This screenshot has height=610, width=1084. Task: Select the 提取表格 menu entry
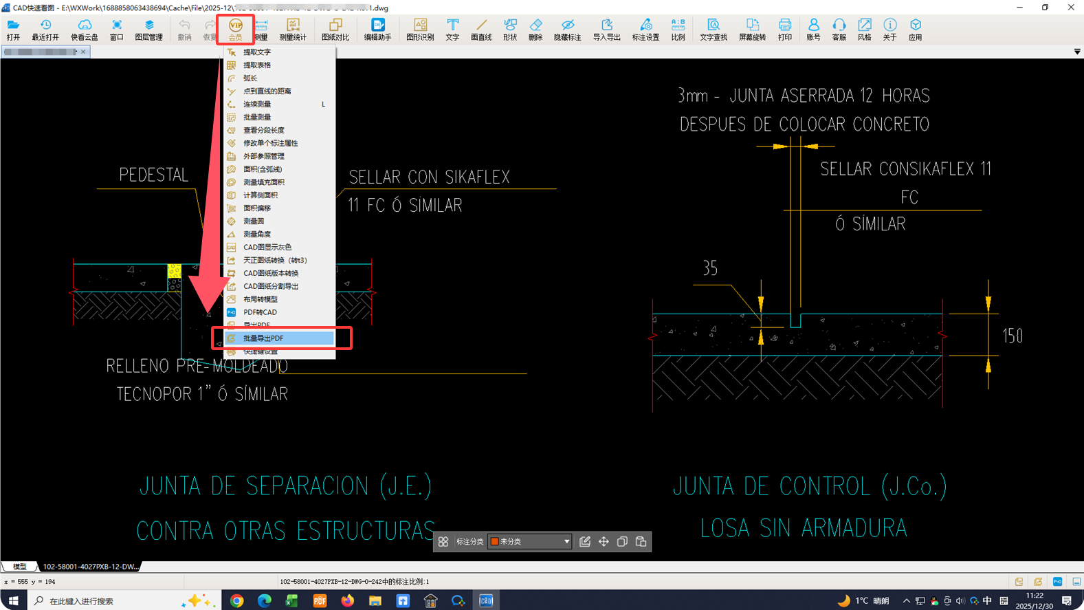tap(257, 65)
